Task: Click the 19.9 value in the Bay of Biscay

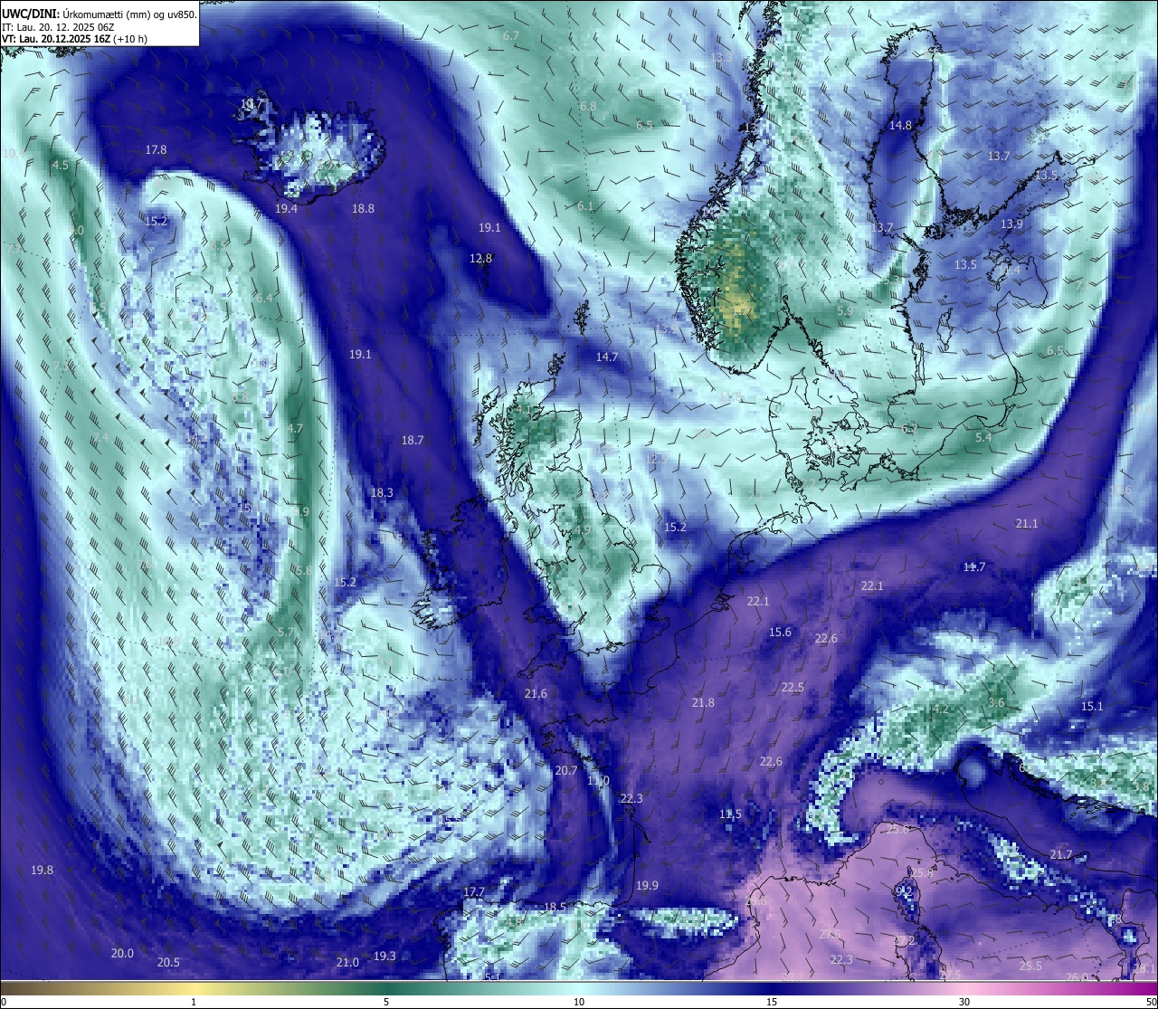Action: click(x=647, y=885)
